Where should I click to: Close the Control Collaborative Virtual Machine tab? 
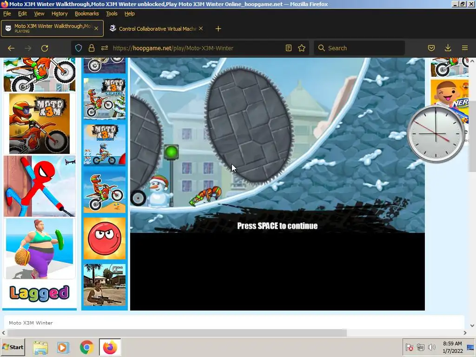click(201, 28)
